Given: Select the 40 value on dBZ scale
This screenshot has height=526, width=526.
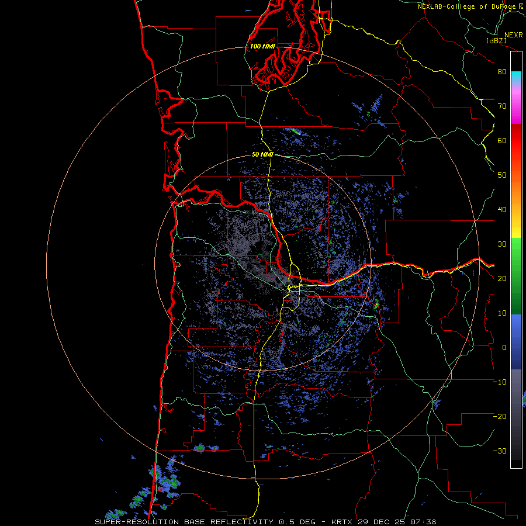Looking at the screenshot, I should coord(502,210).
